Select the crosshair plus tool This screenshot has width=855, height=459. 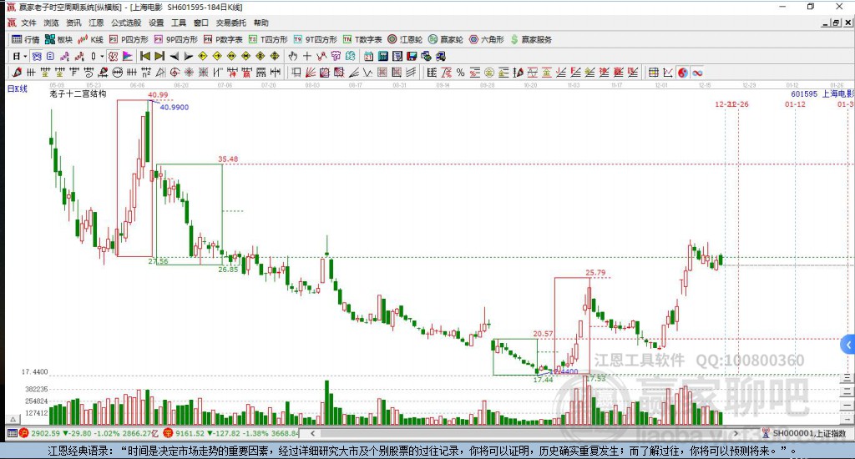pos(307,56)
